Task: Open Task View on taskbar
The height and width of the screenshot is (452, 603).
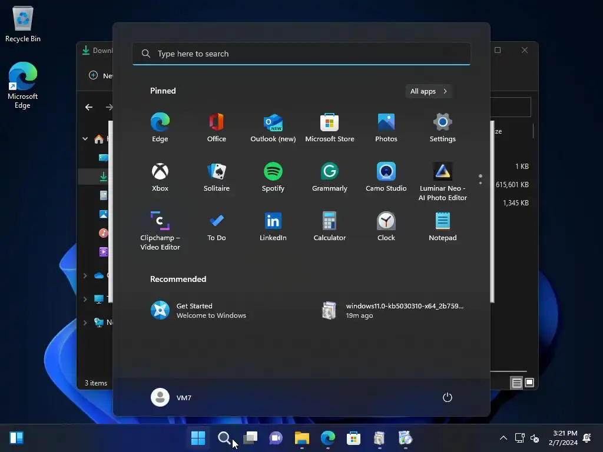Action: [x=250, y=438]
